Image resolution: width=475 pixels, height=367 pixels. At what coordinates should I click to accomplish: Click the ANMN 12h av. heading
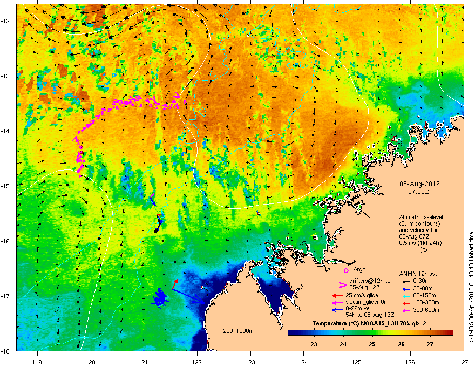click(x=418, y=274)
